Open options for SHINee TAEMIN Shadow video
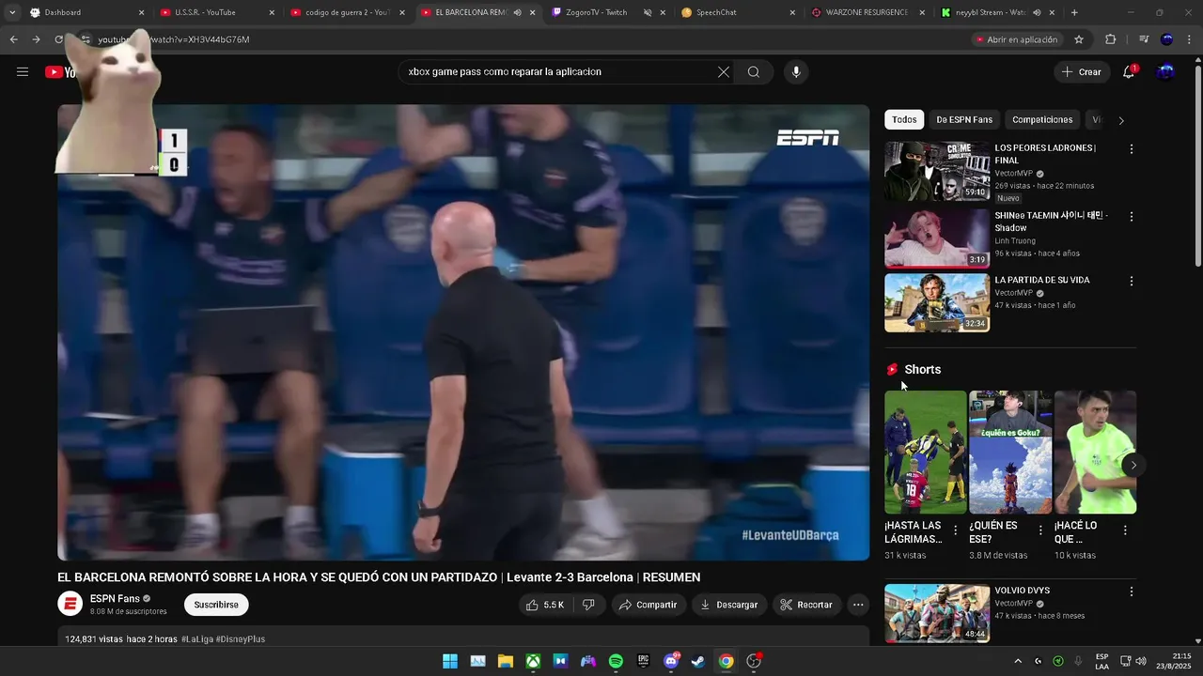The width and height of the screenshot is (1203, 676). pyautogui.click(x=1132, y=217)
